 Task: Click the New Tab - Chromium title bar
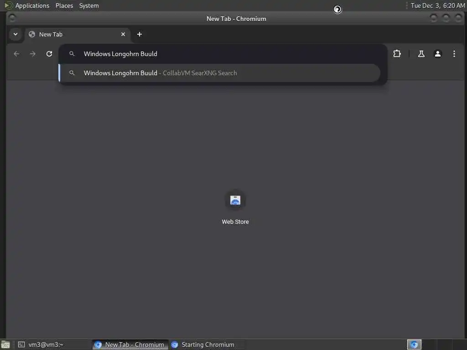click(x=236, y=18)
